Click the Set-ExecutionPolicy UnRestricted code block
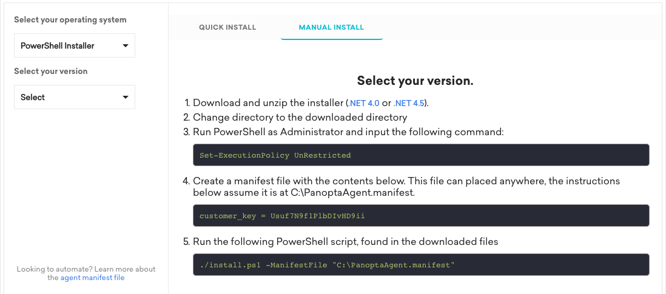 click(x=420, y=155)
